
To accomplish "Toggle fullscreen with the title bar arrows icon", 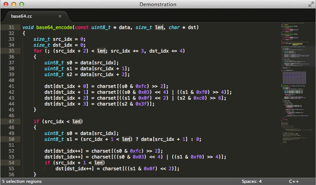I will click(311, 4).
